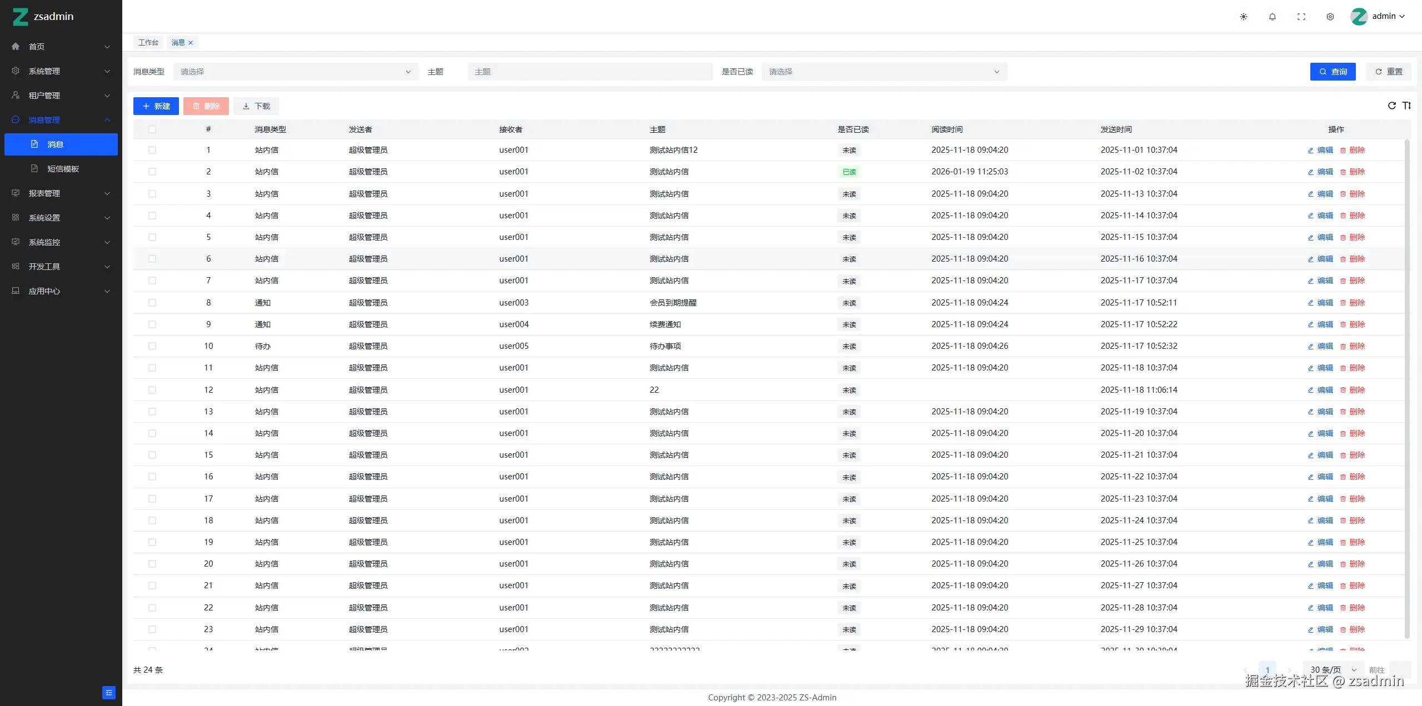Click the 主题 input field
1422x706 pixels.
point(590,72)
